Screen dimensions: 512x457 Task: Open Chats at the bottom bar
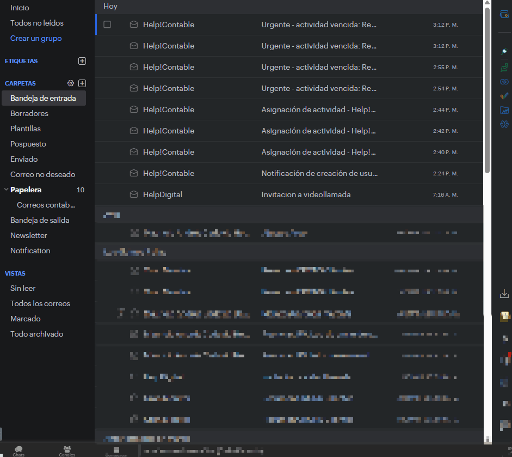point(18,451)
